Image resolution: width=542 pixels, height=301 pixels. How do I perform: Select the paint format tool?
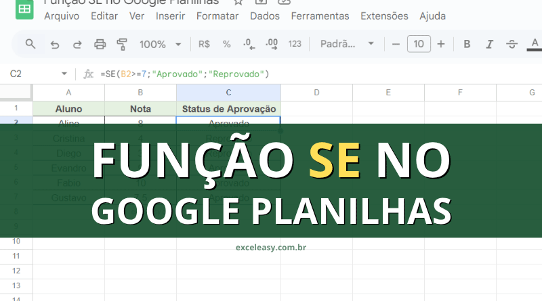click(122, 44)
